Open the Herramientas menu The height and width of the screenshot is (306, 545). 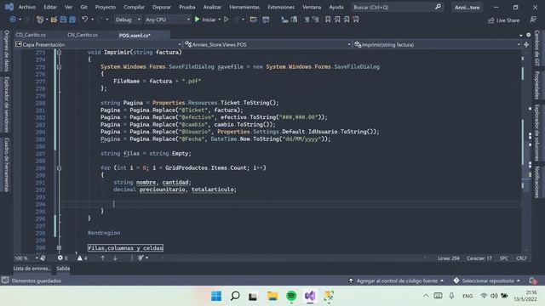point(244,7)
